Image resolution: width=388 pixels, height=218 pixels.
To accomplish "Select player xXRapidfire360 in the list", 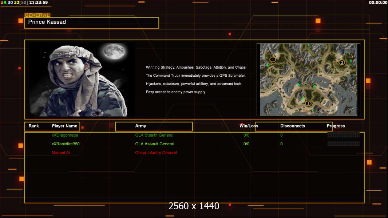I will 66,144.
